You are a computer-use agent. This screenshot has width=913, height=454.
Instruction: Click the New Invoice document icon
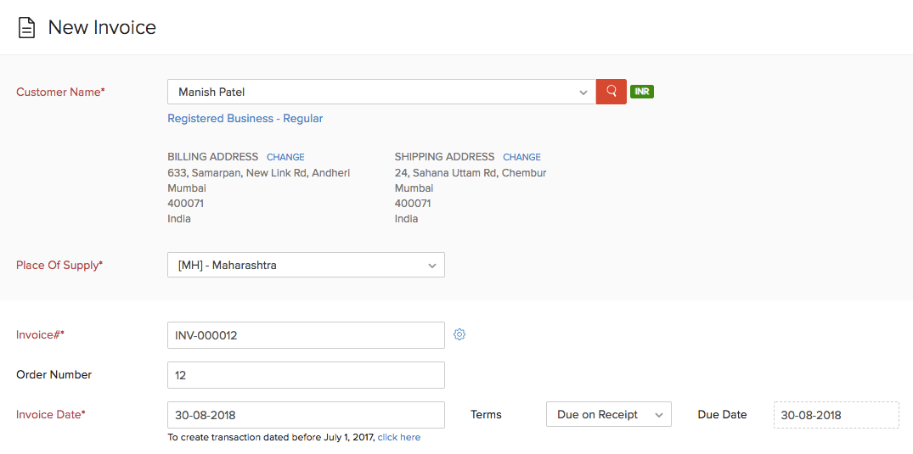(27, 28)
